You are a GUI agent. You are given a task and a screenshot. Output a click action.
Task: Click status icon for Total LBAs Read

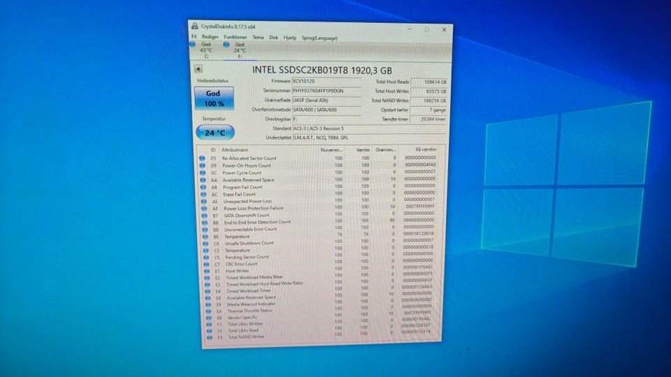pos(209,331)
